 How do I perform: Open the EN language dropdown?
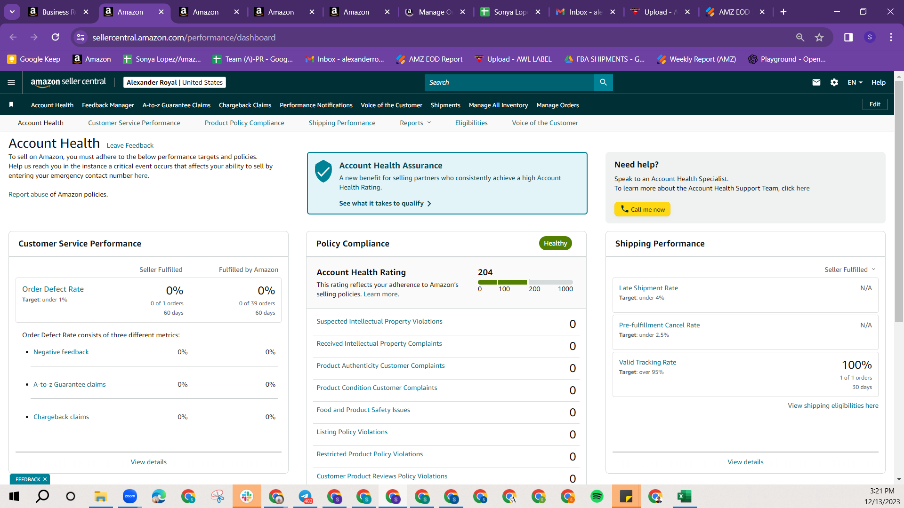click(x=855, y=82)
